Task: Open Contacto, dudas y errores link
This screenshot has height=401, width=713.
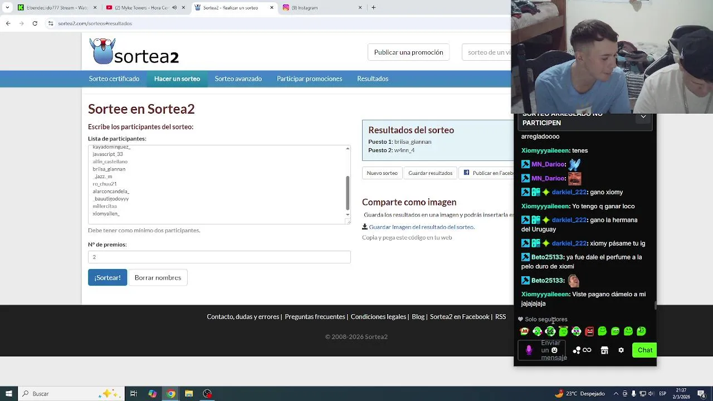Action: pyautogui.click(x=243, y=316)
